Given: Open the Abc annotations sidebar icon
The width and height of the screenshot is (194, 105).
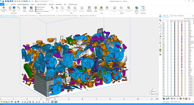Looking at the screenshot, I should pos(160,43).
